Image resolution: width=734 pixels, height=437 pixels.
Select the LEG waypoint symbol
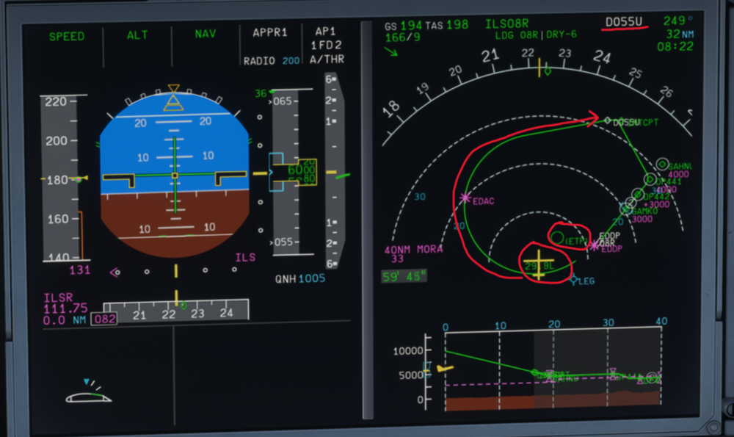click(574, 280)
